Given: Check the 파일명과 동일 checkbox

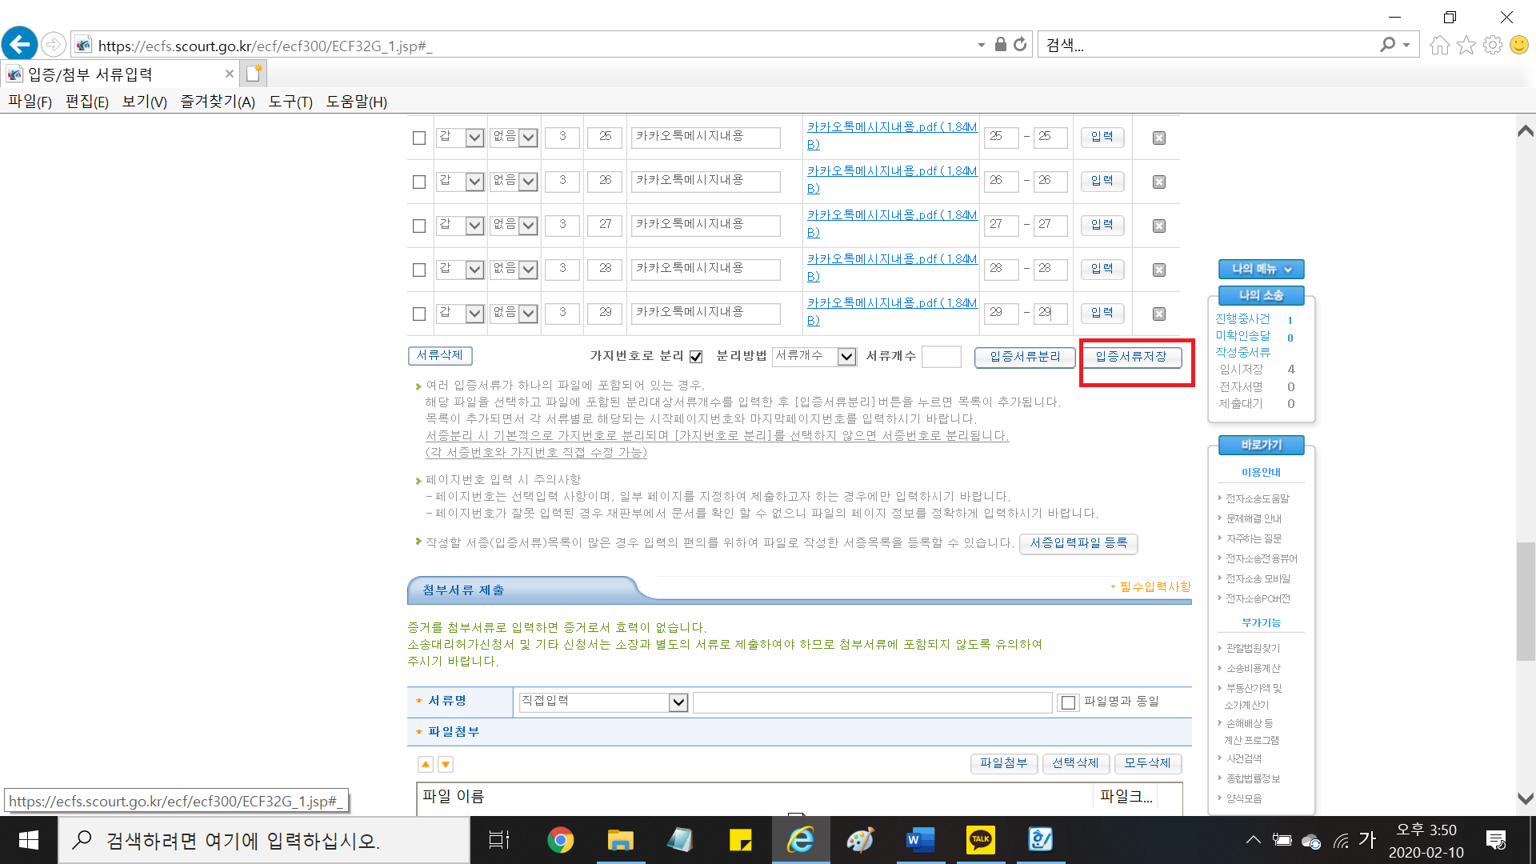Looking at the screenshot, I should [1068, 702].
